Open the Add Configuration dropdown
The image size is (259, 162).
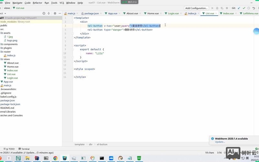coord(196,8)
